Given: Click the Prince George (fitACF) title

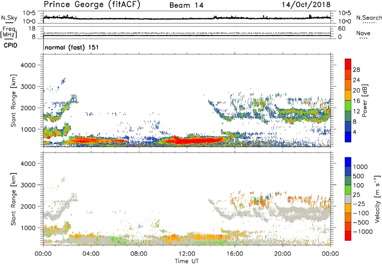Looking at the screenshot, I should click(x=92, y=4).
